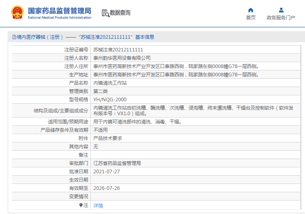Select model YH/NQG-2000 value
The height and width of the screenshot is (214, 305).
pos(110,100)
